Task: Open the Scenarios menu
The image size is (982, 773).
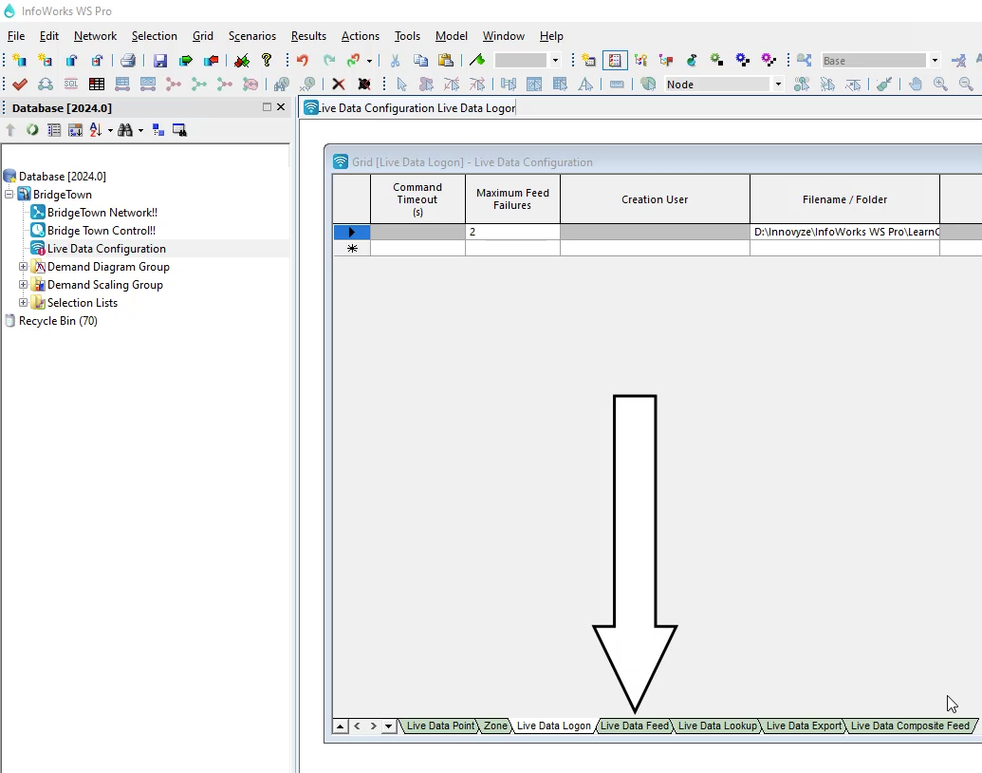Action: (251, 36)
